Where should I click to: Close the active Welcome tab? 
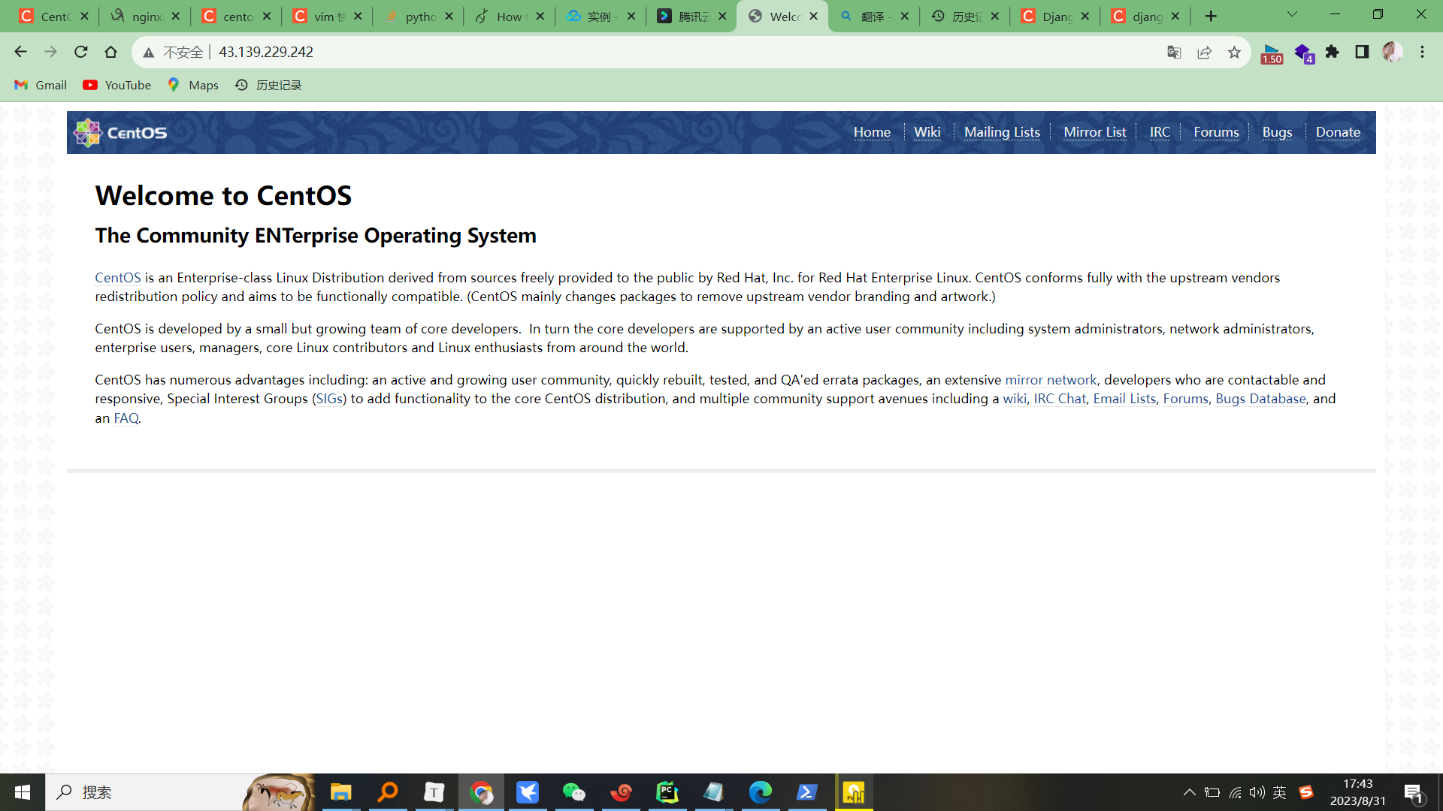[814, 16]
